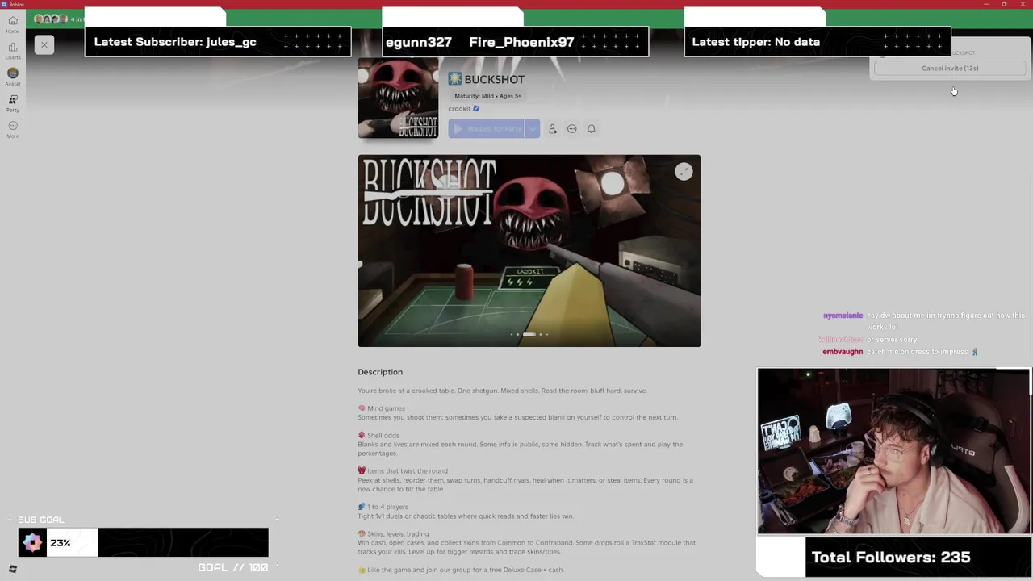Click the webcam feed overlay
Screen dimensions: 1033x581
(x=894, y=451)
